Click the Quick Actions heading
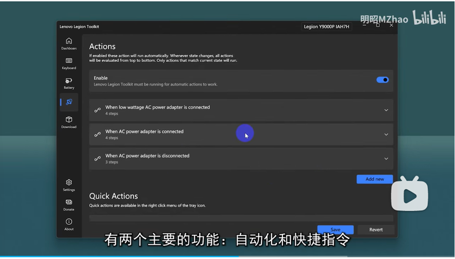Viewport: 455px width, 259px height. pos(114,196)
